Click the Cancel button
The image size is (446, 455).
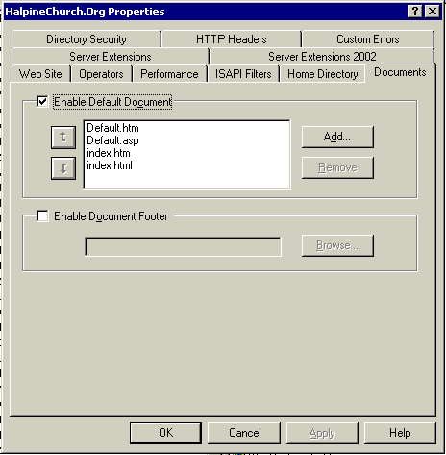pos(245,433)
